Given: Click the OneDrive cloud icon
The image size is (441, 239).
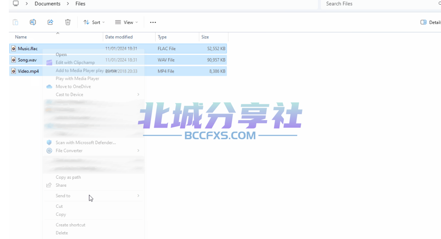Looking at the screenshot, I should coord(49,86).
